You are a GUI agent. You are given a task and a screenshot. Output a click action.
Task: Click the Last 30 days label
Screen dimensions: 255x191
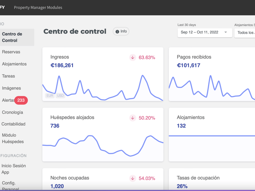point(187,25)
